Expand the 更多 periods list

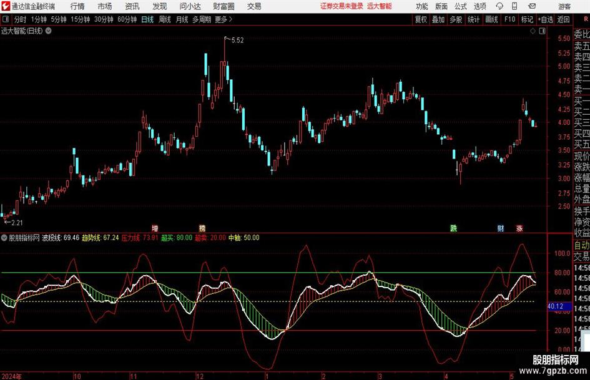[x=222, y=19]
